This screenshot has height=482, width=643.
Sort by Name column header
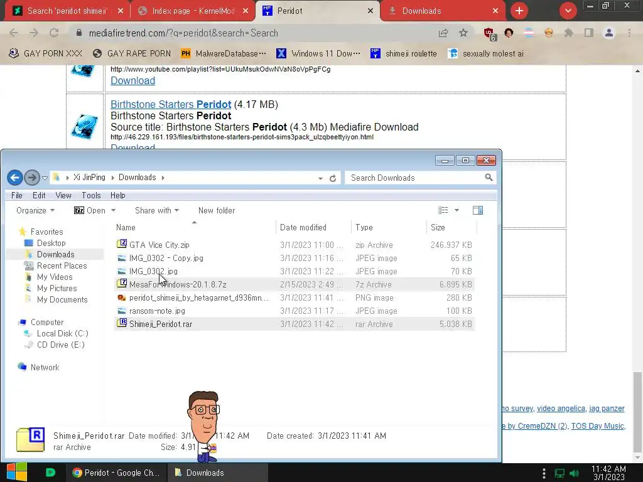pos(195,227)
